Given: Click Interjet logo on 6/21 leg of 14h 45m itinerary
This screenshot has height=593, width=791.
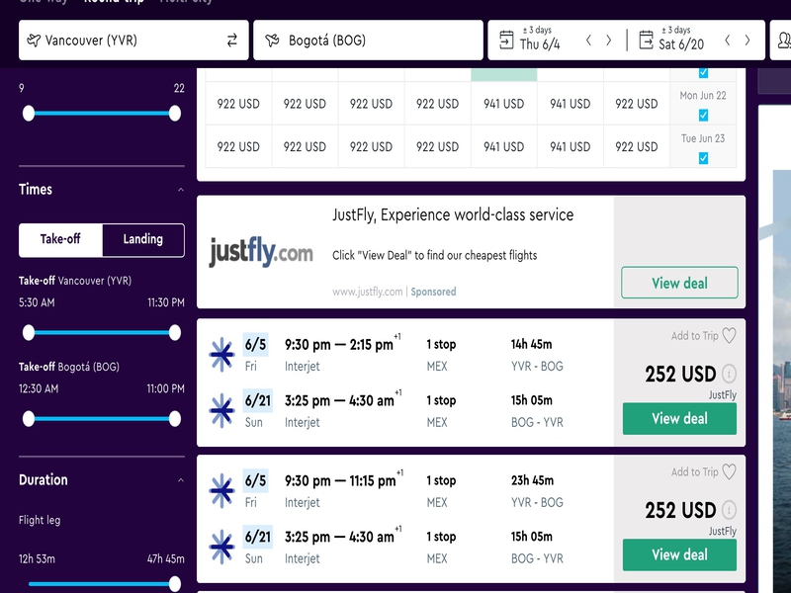Looking at the screenshot, I should click(x=221, y=410).
